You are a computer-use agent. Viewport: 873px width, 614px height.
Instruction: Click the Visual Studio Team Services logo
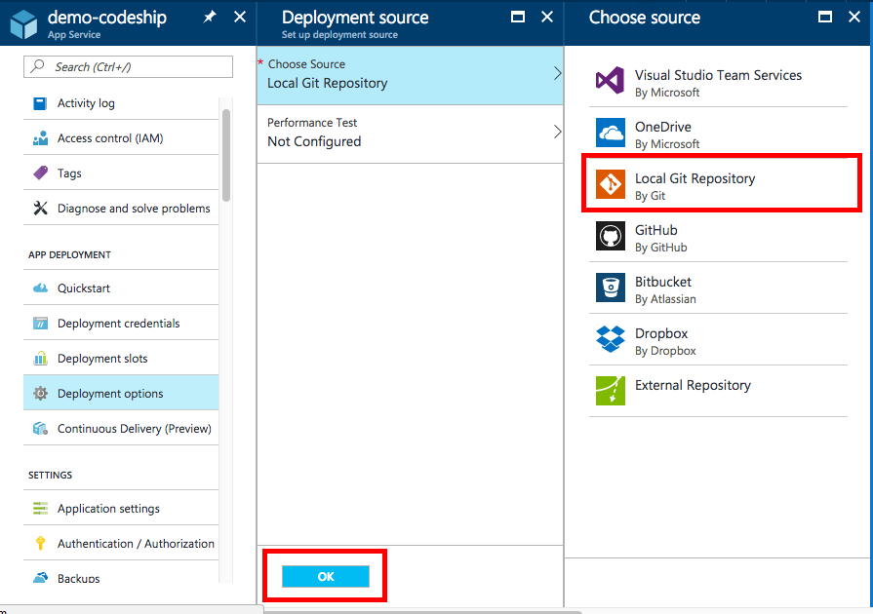(611, 81)
